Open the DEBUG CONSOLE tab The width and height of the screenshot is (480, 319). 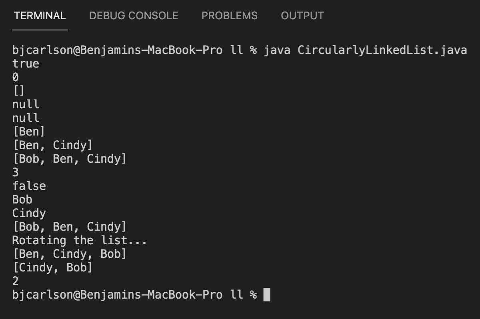[134, 16]
